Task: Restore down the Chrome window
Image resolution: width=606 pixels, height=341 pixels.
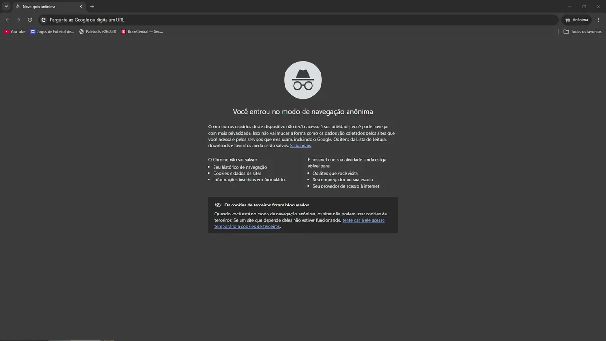Action: (584, 6)
